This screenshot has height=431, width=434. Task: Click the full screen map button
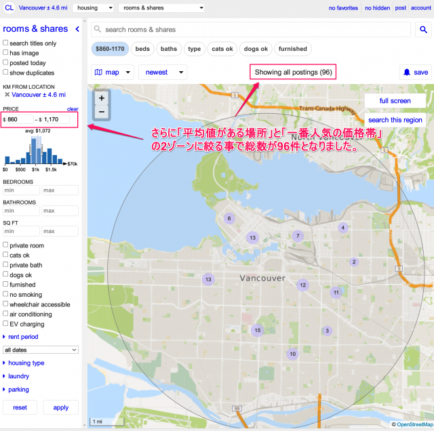[x=395, y=101]
